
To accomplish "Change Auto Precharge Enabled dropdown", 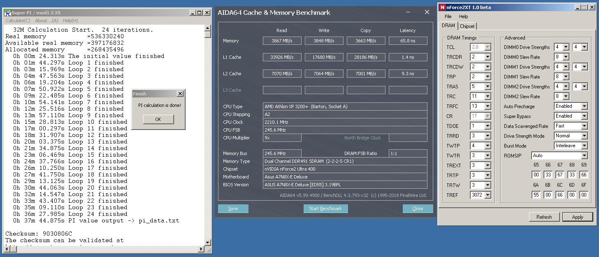I will [x=571, y=107].
